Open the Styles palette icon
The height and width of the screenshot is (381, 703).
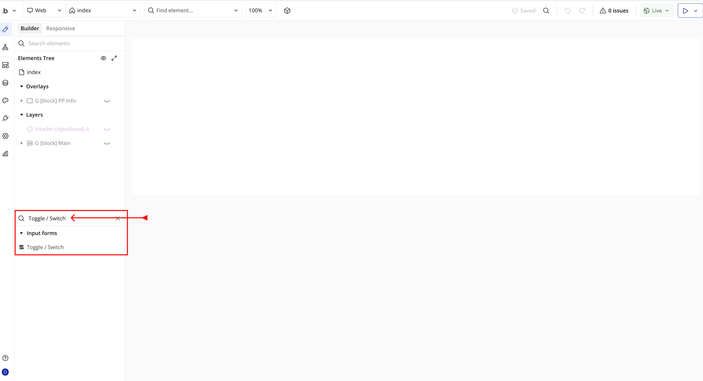5,100
